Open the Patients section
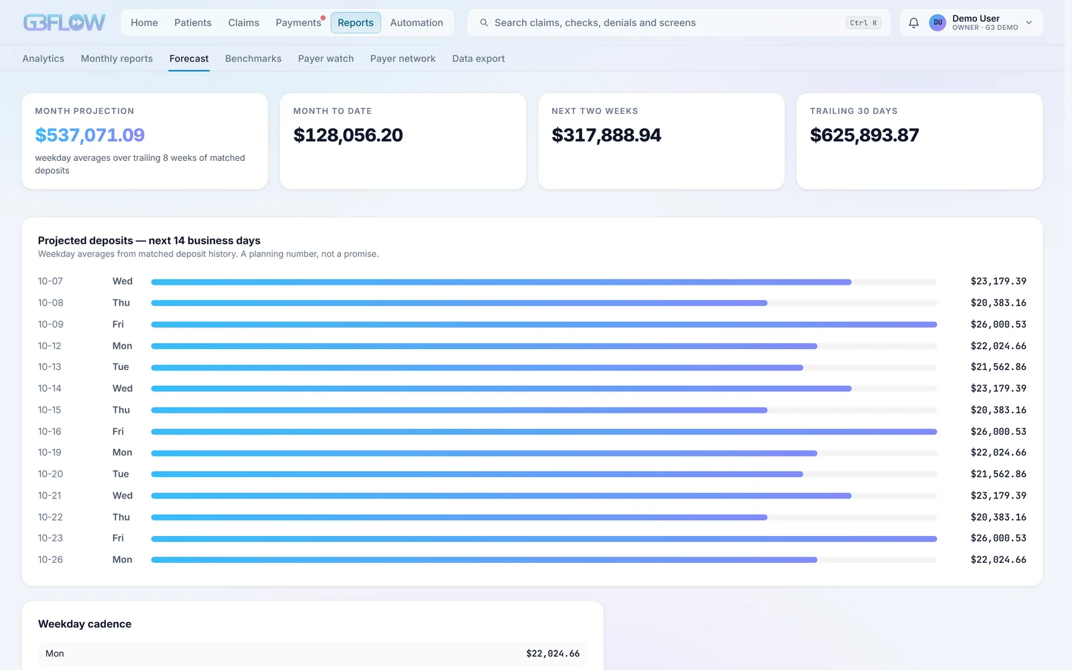 [x=193, y=23]
